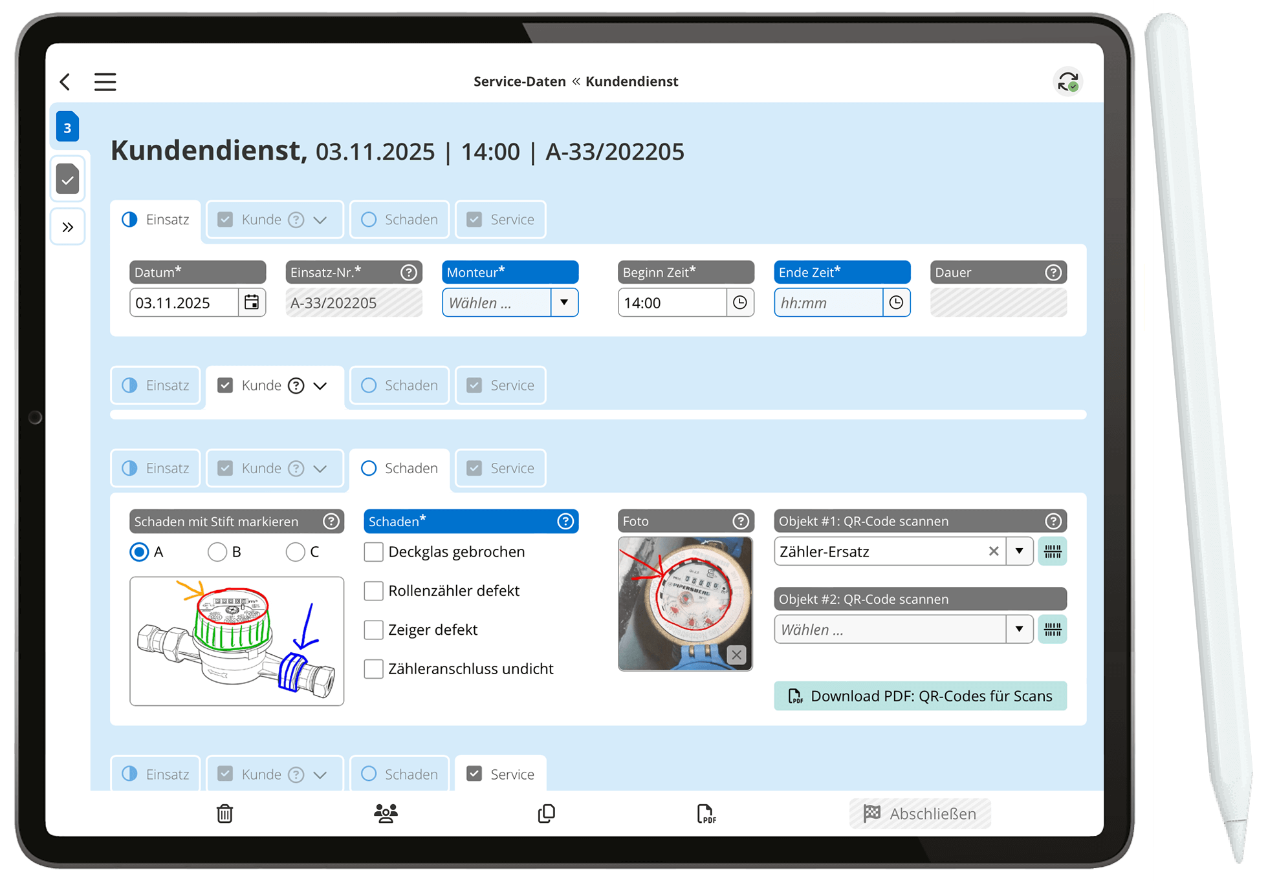Click the question mark next to Dauer
This screenshot has width=1268, height=883.
click(x=1053, y=272)
